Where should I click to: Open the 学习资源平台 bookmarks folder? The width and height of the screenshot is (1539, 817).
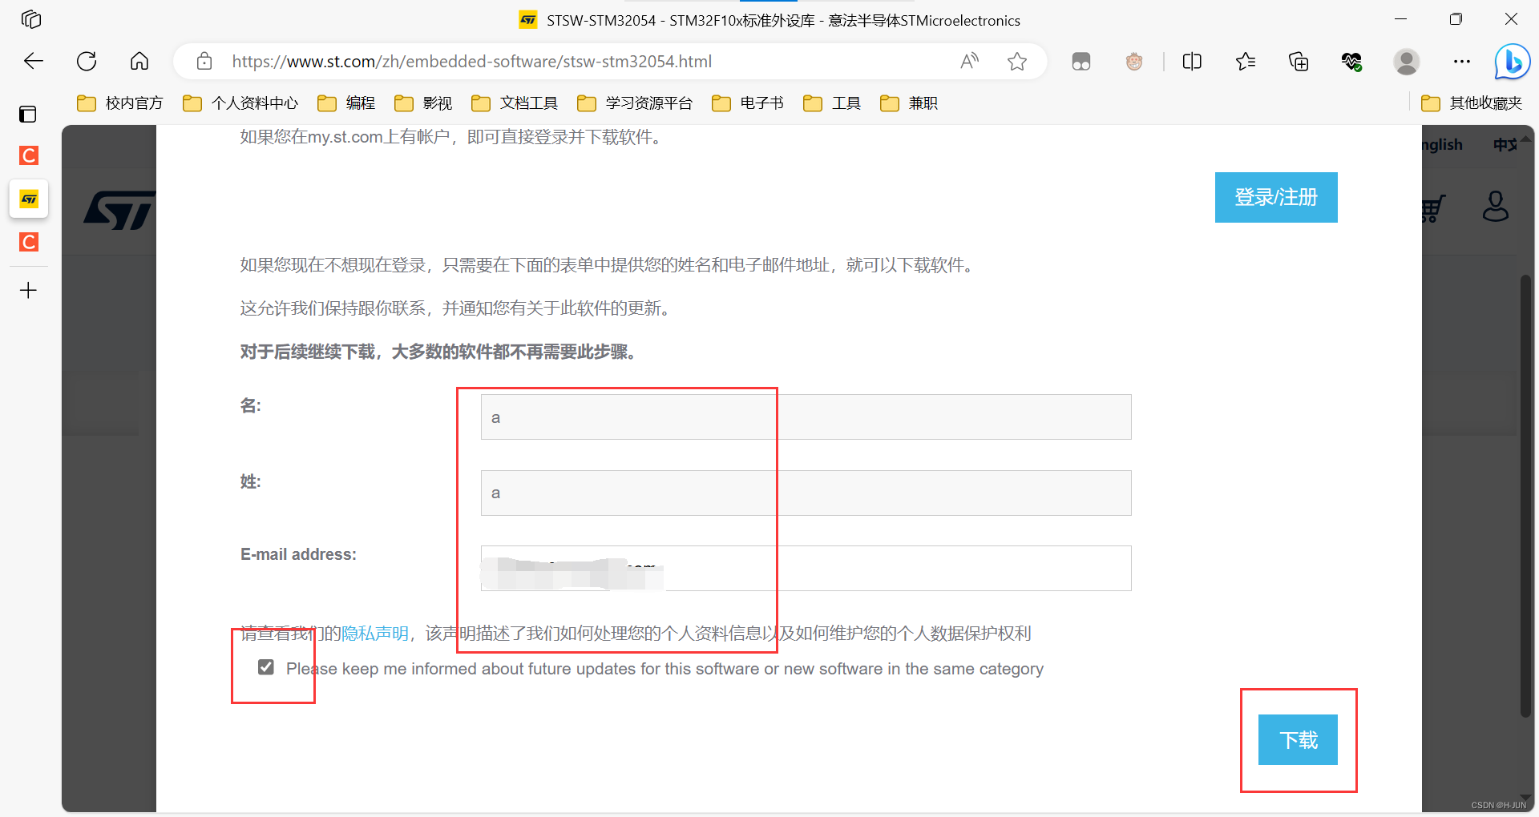point(635,103)
